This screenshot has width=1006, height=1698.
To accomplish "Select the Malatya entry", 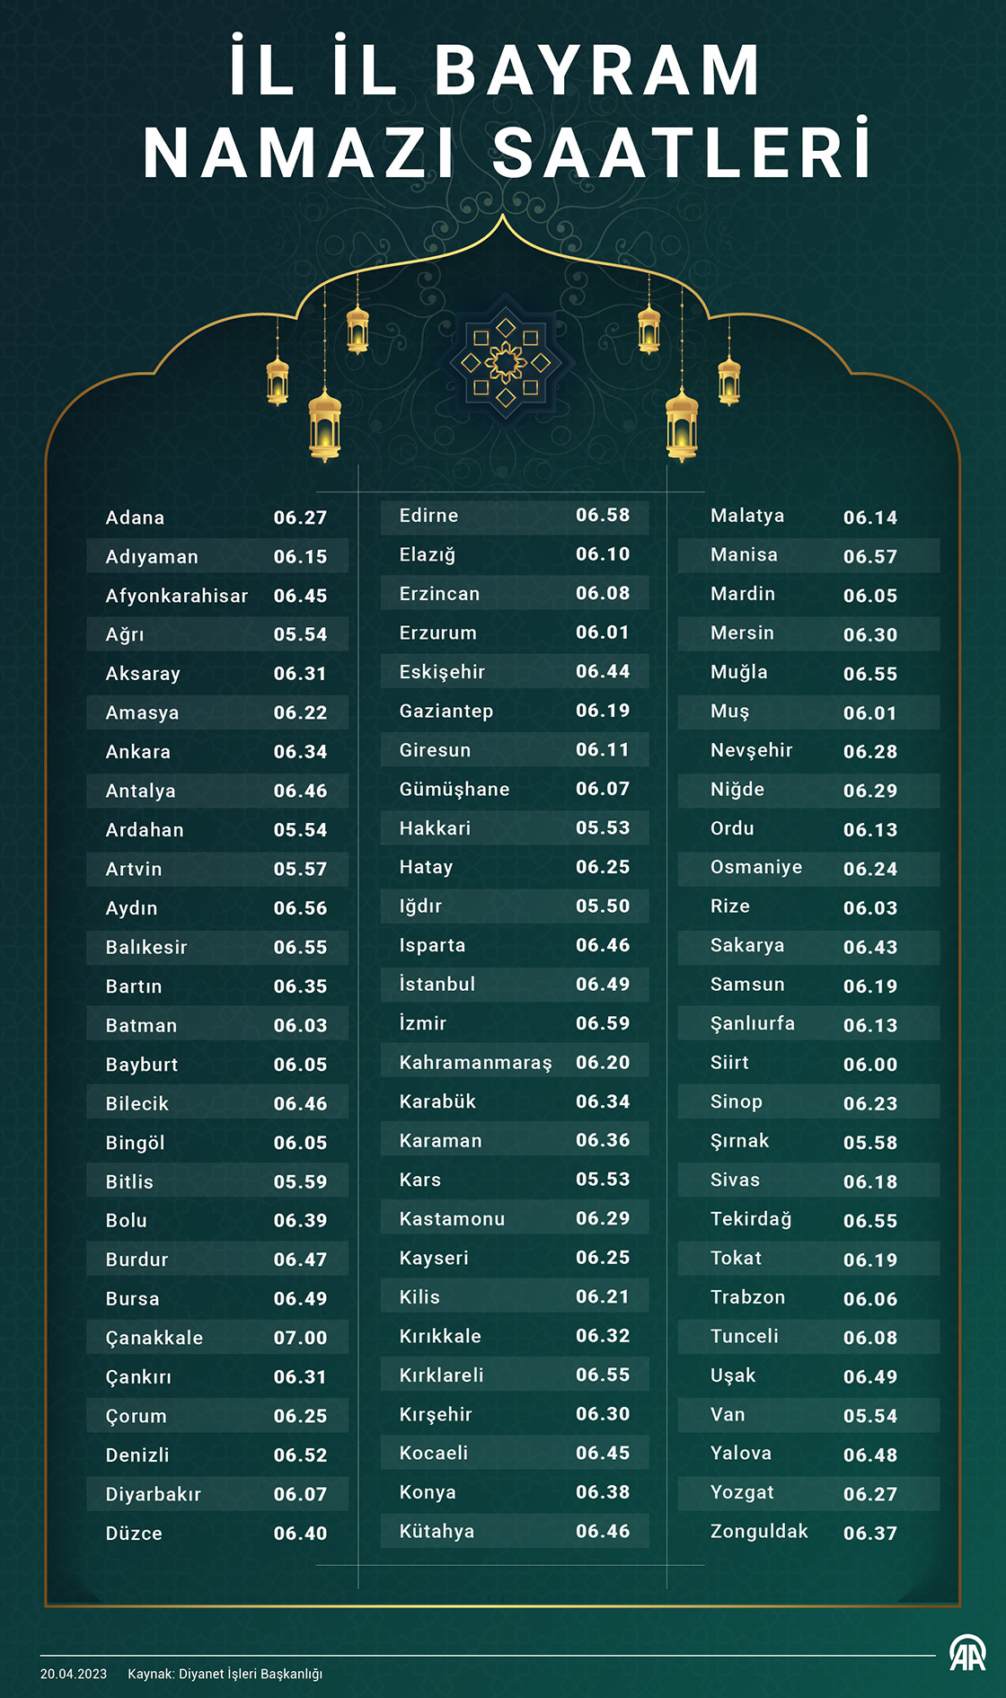I will click(x=747, y=516).
